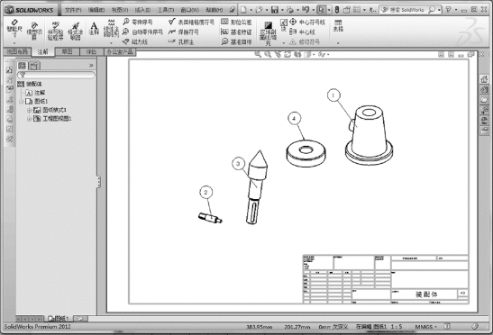Viewport: 493px width, 335px height.
Task: Open the 表格 tables dropdown arrow
Action: pyautogui.click(x=338, y=42)
